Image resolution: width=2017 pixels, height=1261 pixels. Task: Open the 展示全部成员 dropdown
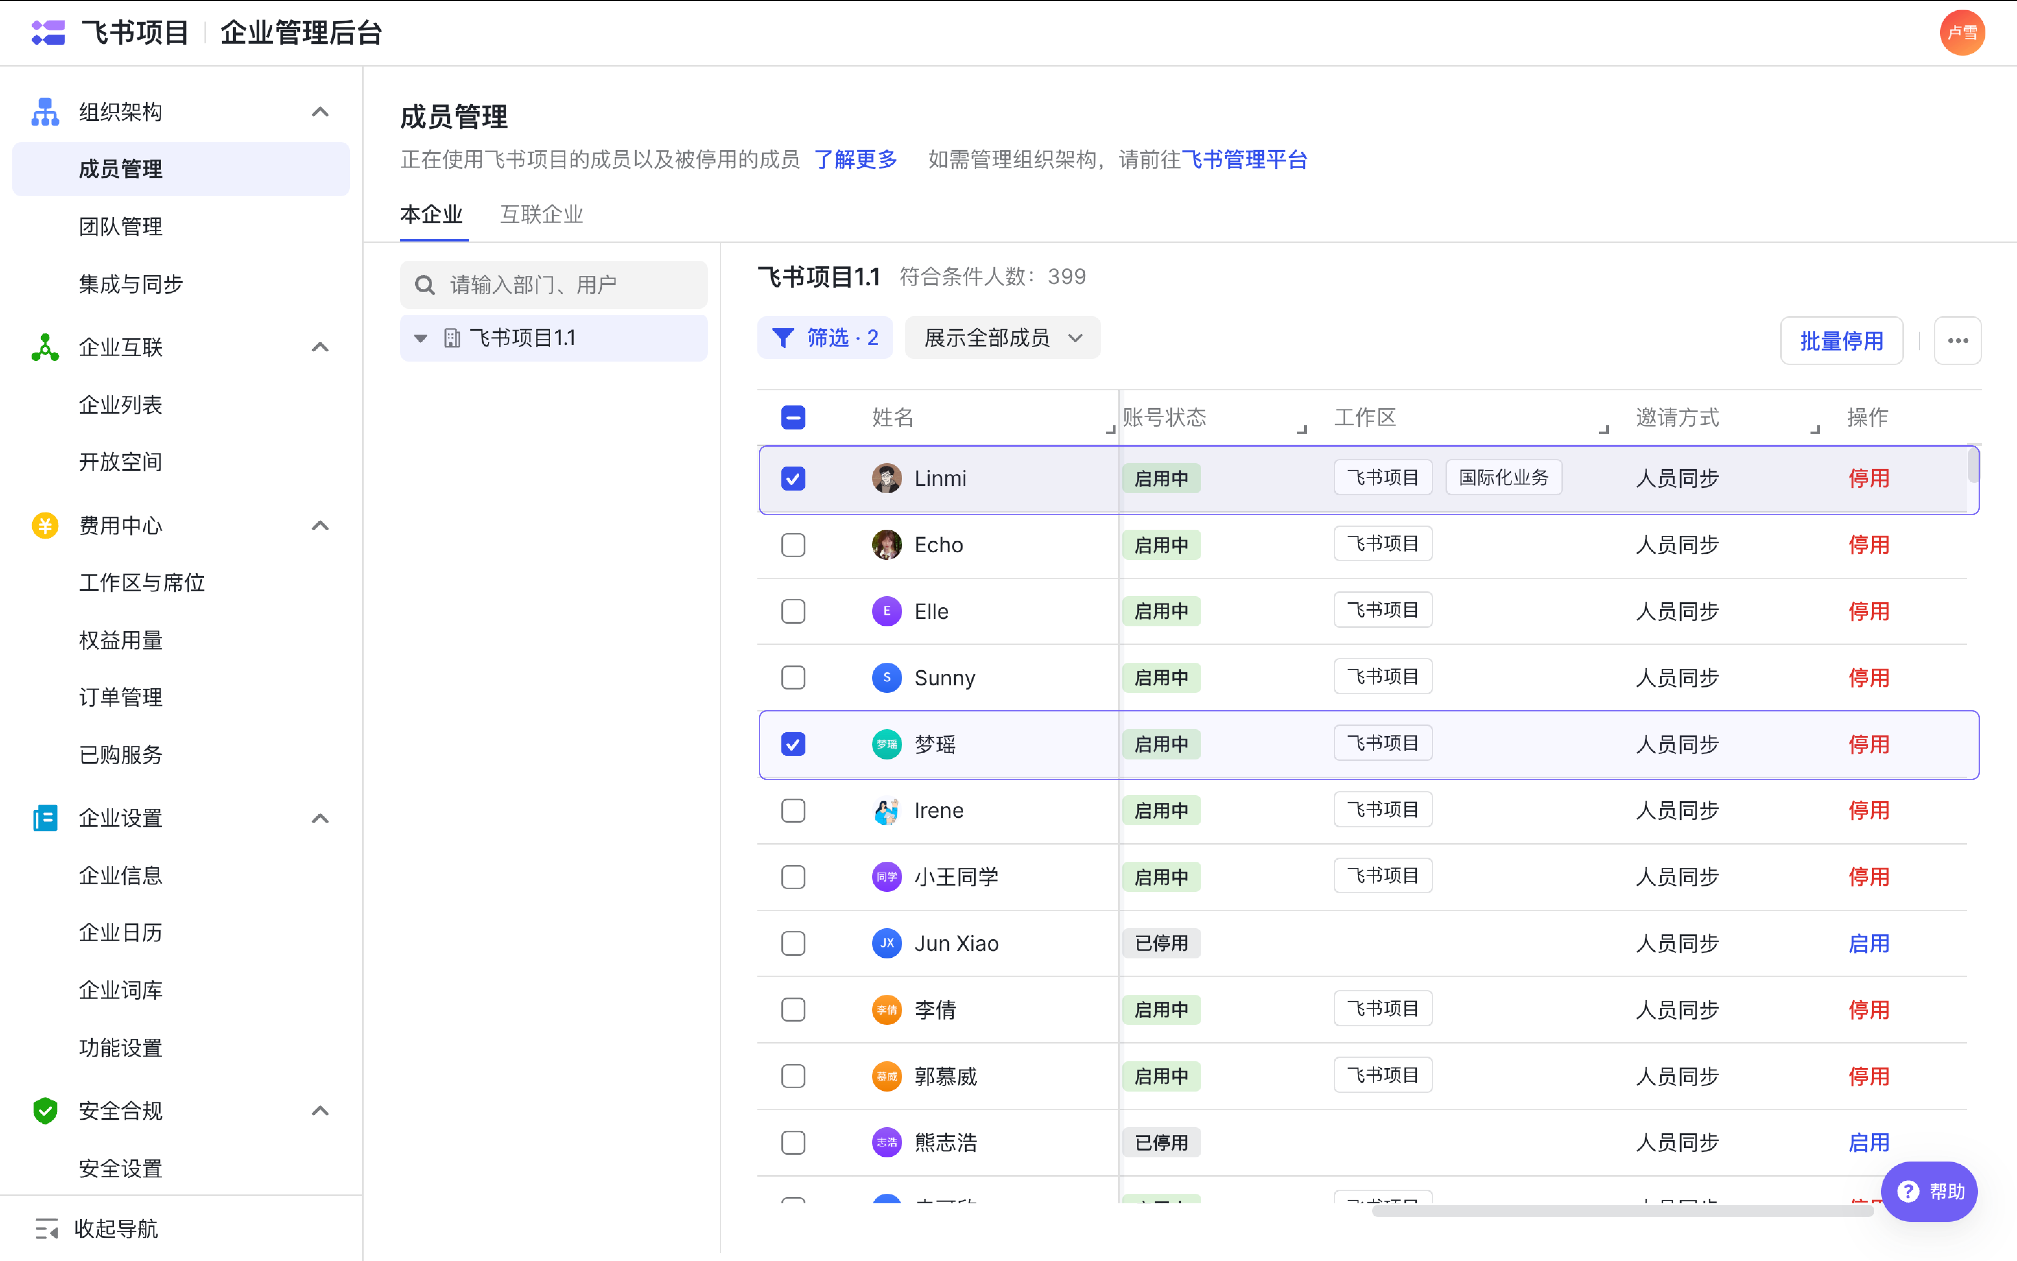coord(1002,338)
